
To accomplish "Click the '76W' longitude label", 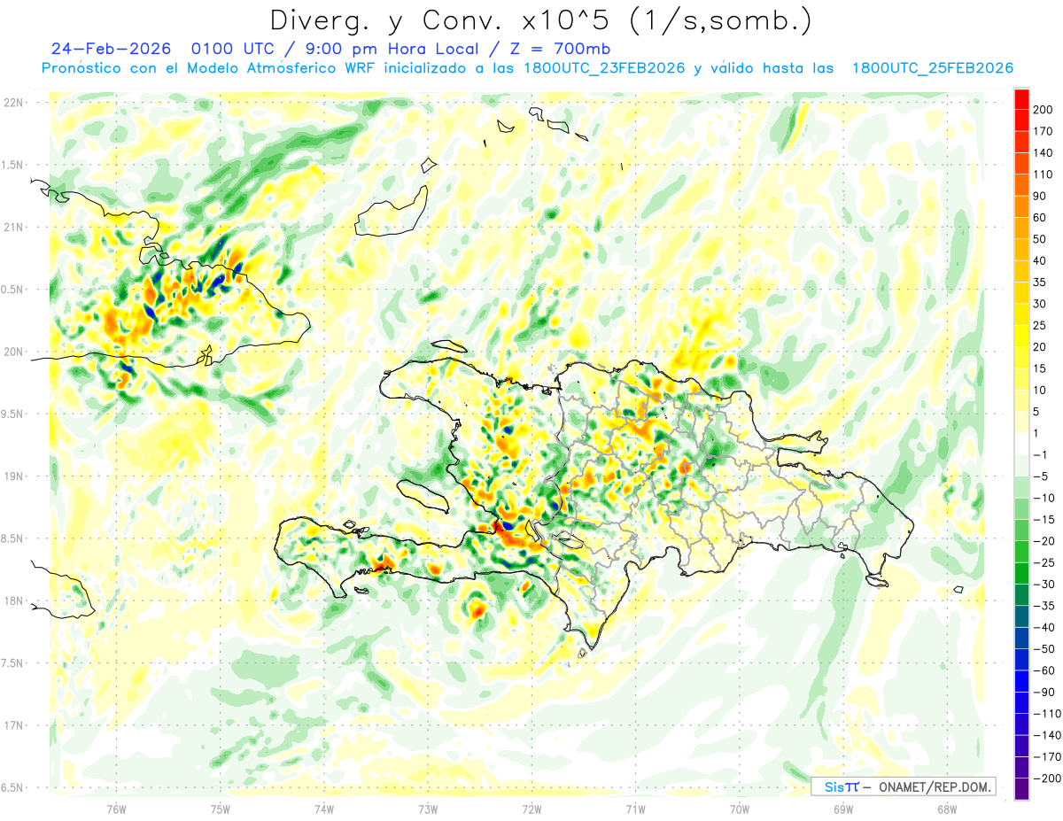I will [x=116, y=809].
